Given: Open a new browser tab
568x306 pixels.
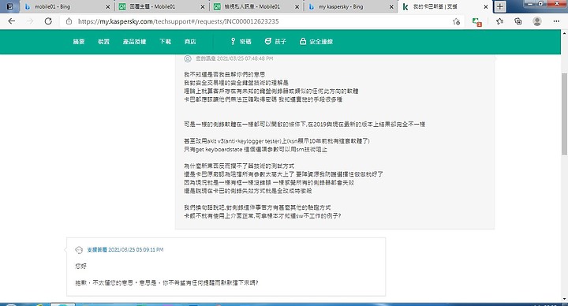Looking at the screenshot, I should 500,6.
